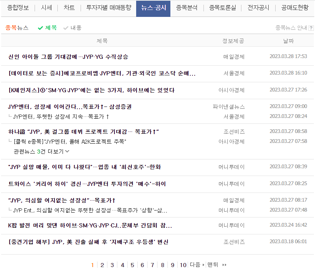Switch to the 시세 tab
315x270 pixels.
[46, 8]
